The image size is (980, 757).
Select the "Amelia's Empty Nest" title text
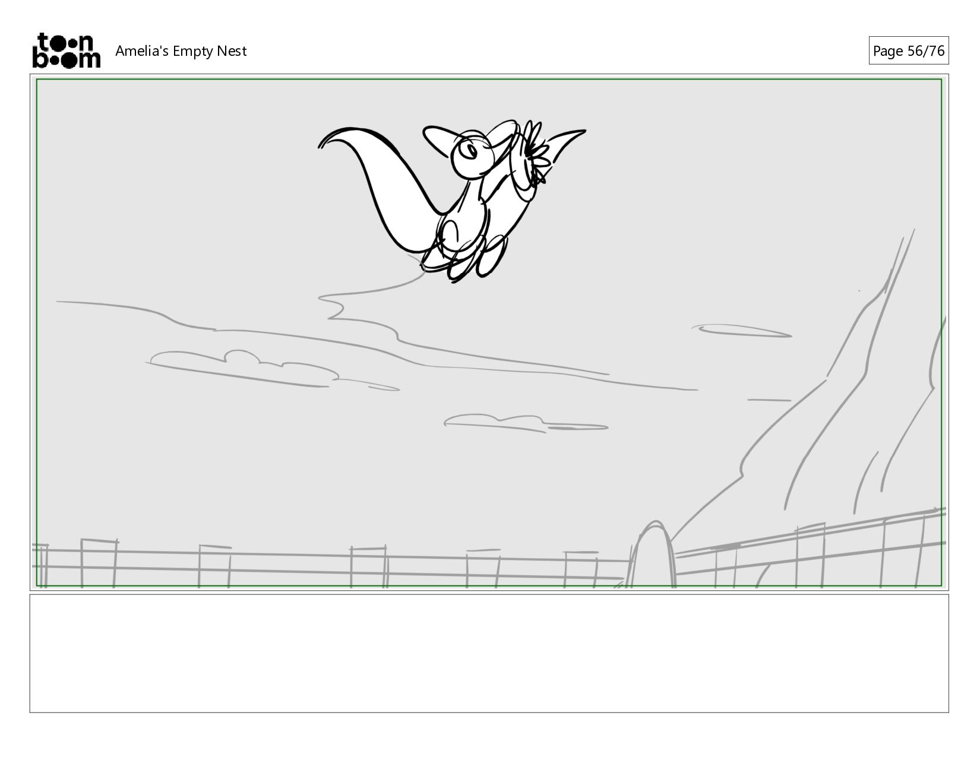181,51
